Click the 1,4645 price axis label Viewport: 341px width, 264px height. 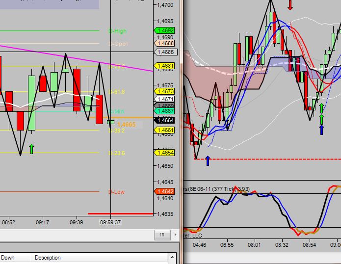pos(165,182)
